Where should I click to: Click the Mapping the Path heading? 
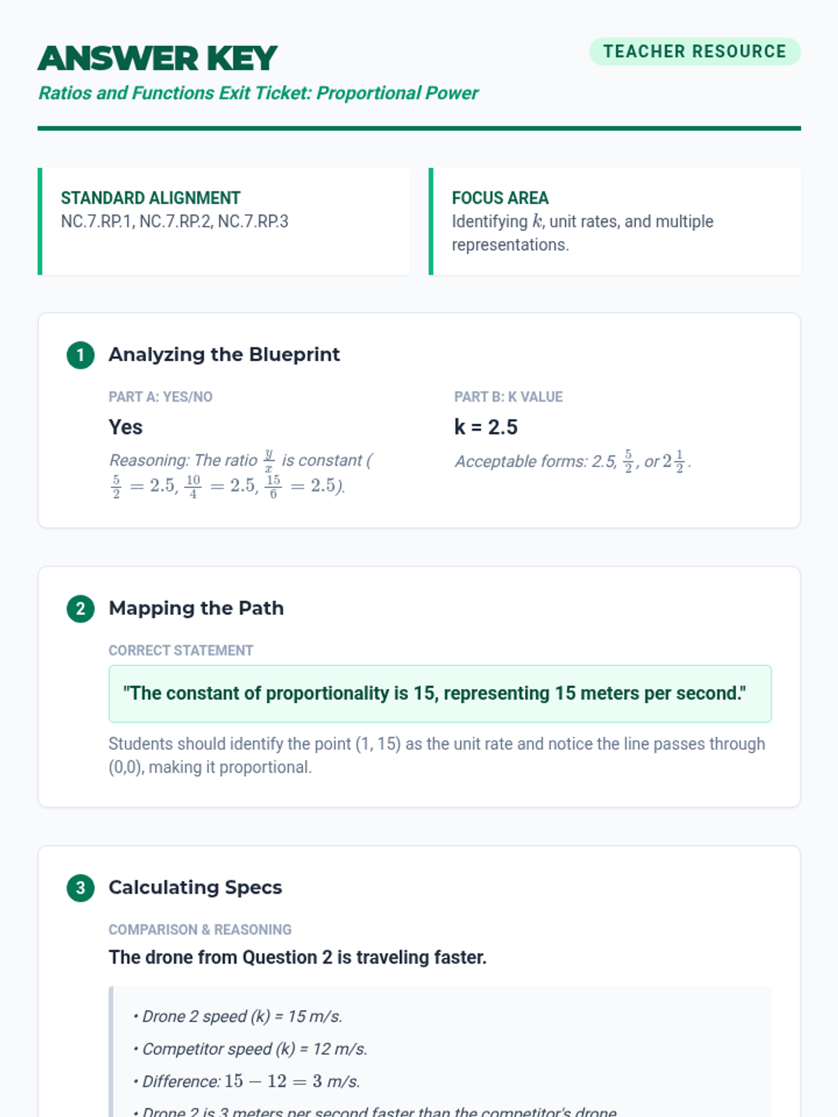196,608
